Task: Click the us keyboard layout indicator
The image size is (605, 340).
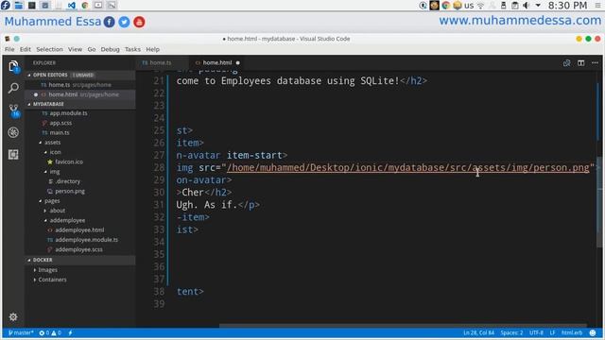Action: pos(469,6)
